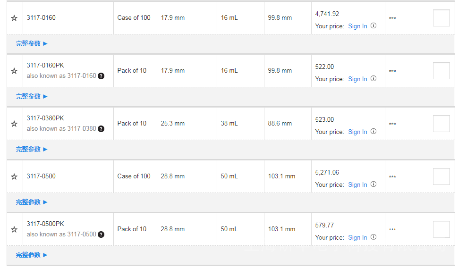Expand 完整参数 under 3117-0160 case row
The image size is (458, 268).
32,43
